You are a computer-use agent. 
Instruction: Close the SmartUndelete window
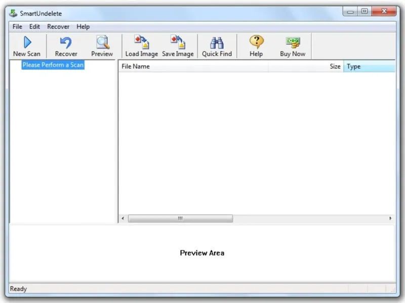click(x=384, y=12)
